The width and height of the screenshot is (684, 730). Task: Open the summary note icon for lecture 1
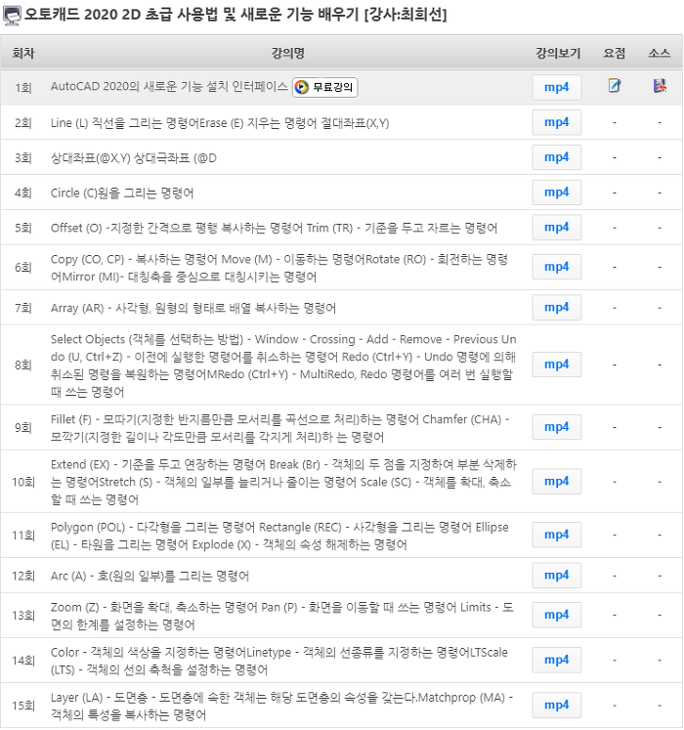615,86
